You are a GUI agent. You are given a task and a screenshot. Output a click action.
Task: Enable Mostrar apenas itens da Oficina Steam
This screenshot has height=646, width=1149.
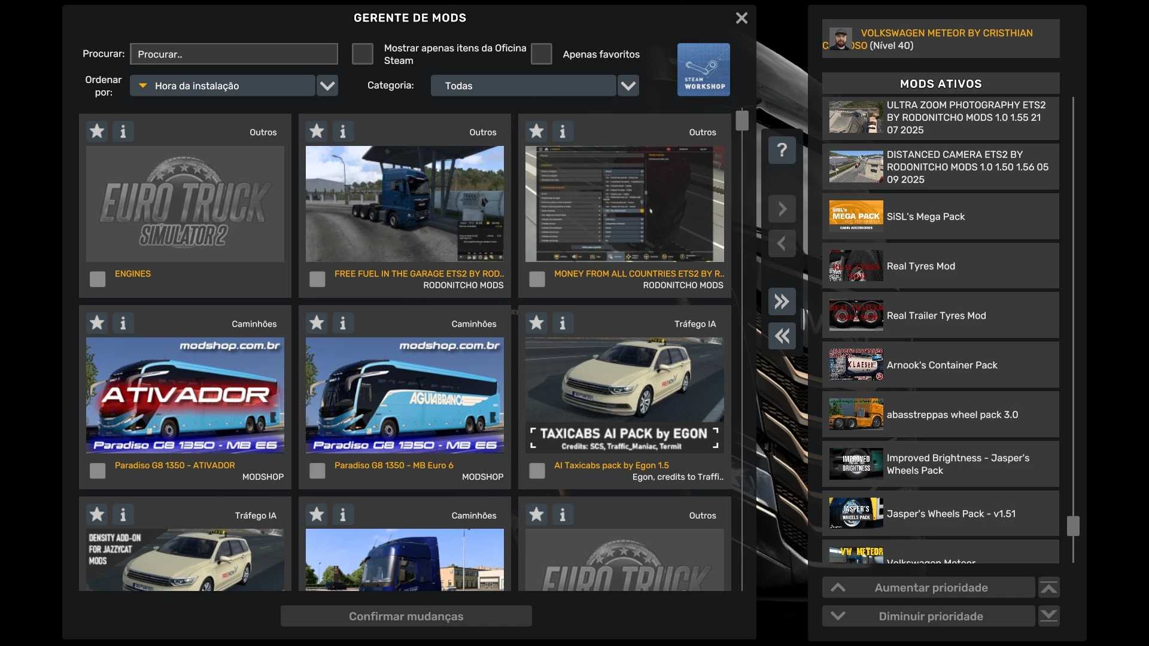pyautogui.click(x=362, y=54)
